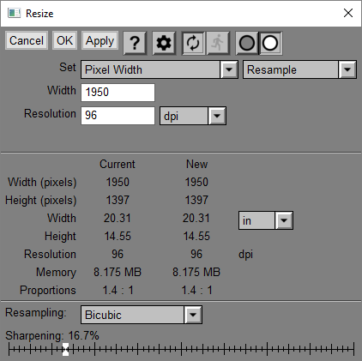Click the Cancel button

point(27,40)
